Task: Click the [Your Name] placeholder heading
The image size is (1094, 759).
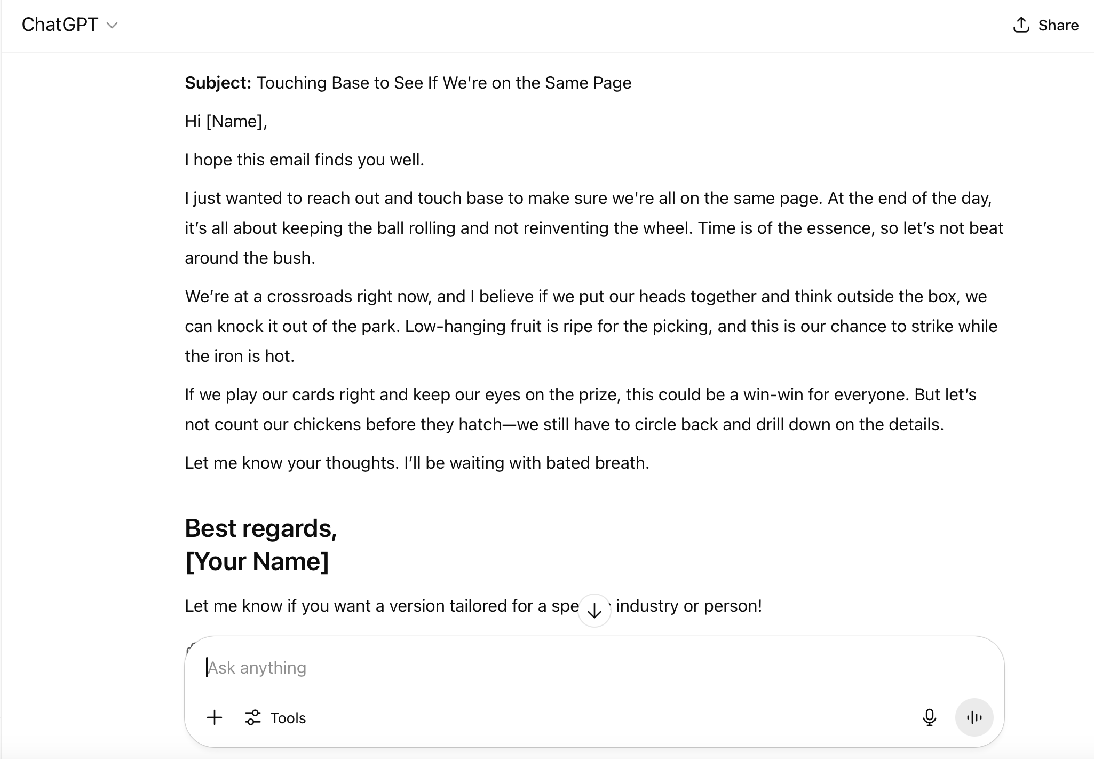Action: 257,562
